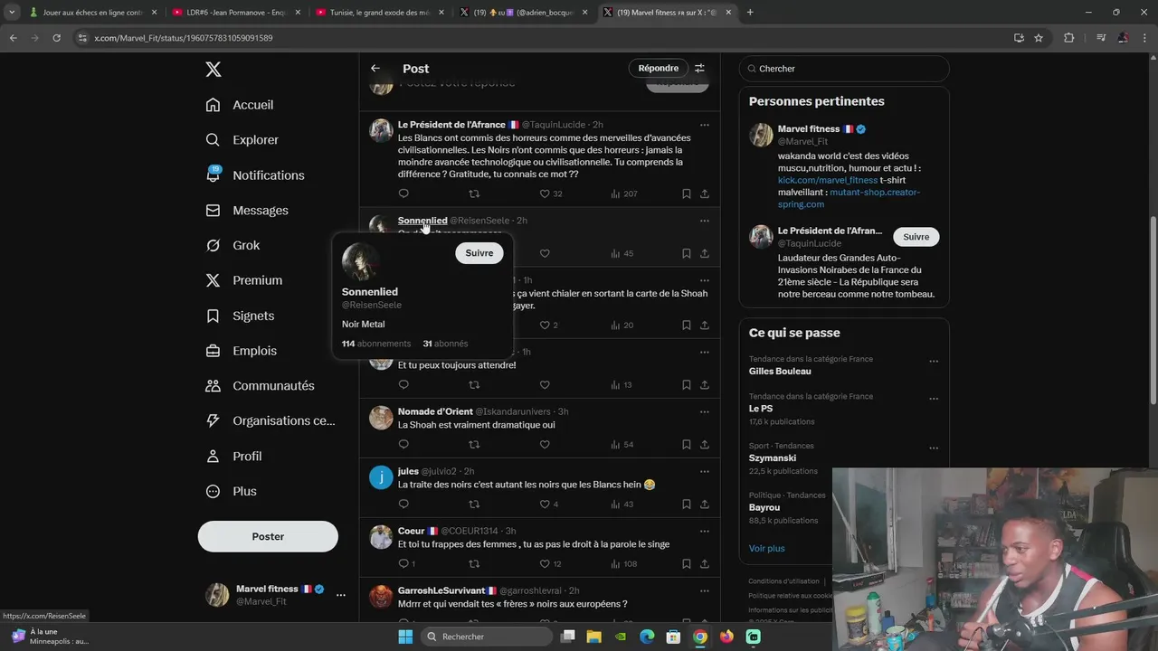Bookmark Nomade d'Orient reply
This screenshot has height=651, width=1158.
687,445
